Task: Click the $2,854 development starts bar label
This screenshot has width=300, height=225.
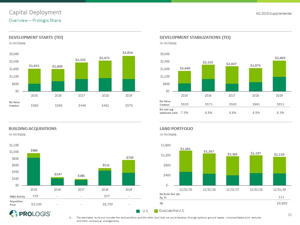Action: (127, 52)
